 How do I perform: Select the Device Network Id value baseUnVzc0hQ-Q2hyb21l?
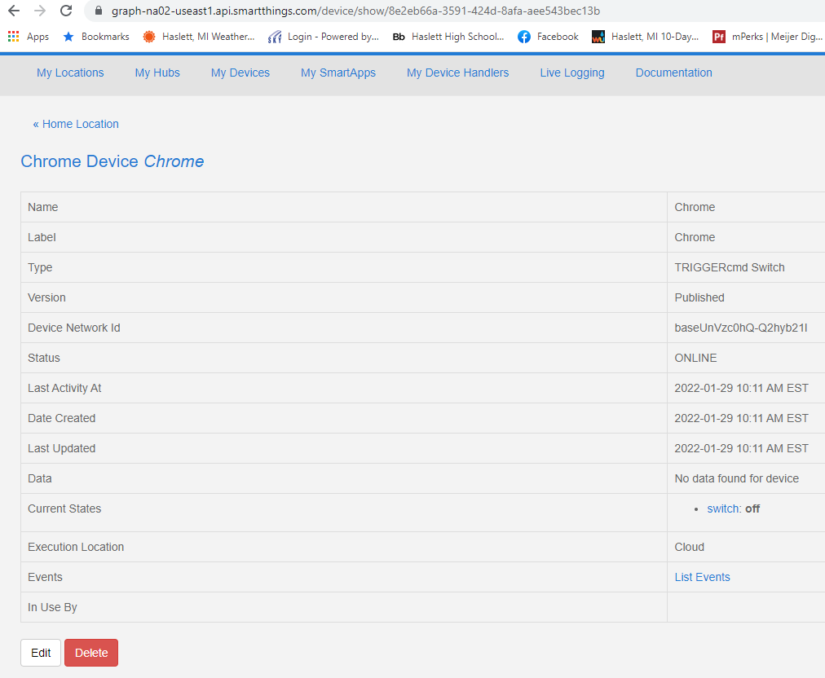tap(741, 328)
